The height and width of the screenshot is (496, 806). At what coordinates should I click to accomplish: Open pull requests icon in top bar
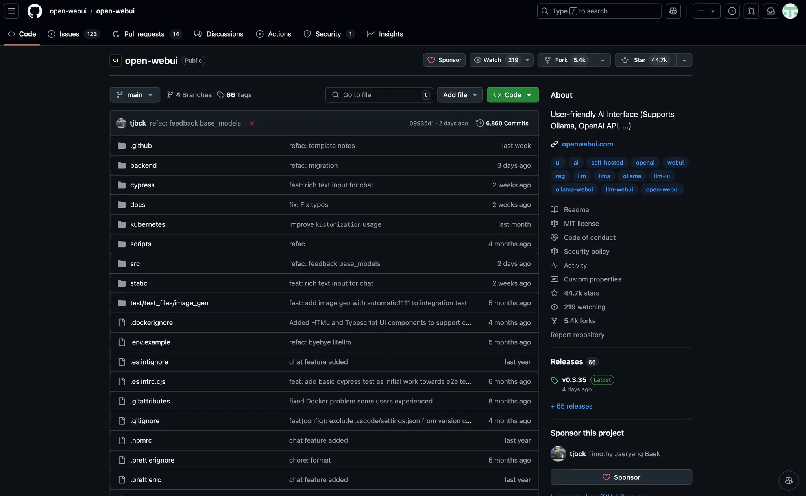(751, 11)
